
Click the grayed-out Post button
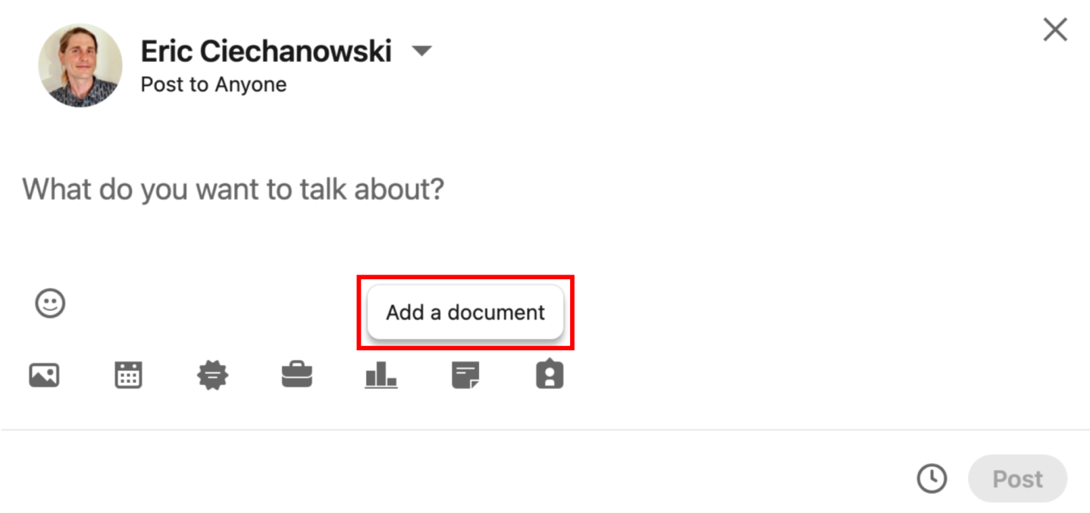1017,478
